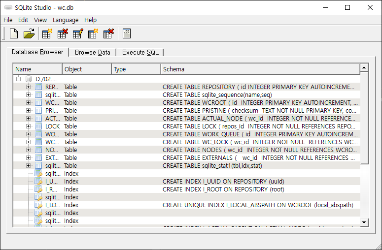The height and width of the screenshot is (250, 382).
Task: Select the 'CREATE UNIQUE INDEX I_LOCAL_ABSPATH' schema cell
Action: coord(260,205)
